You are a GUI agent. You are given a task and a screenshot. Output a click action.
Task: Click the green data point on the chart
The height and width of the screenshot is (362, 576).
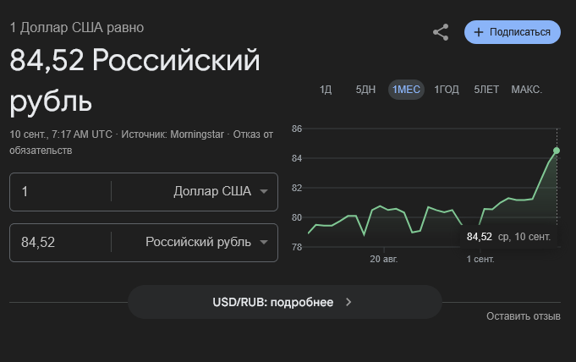(x=557, y=151)
